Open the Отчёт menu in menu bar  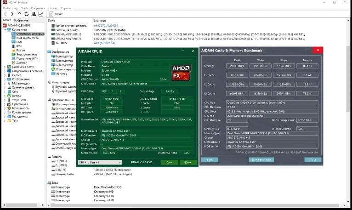pos(24,8)
